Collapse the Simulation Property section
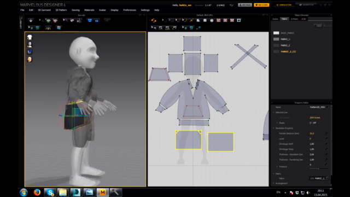The width and height of the screenshot is (350, 197). coord(273,128)
